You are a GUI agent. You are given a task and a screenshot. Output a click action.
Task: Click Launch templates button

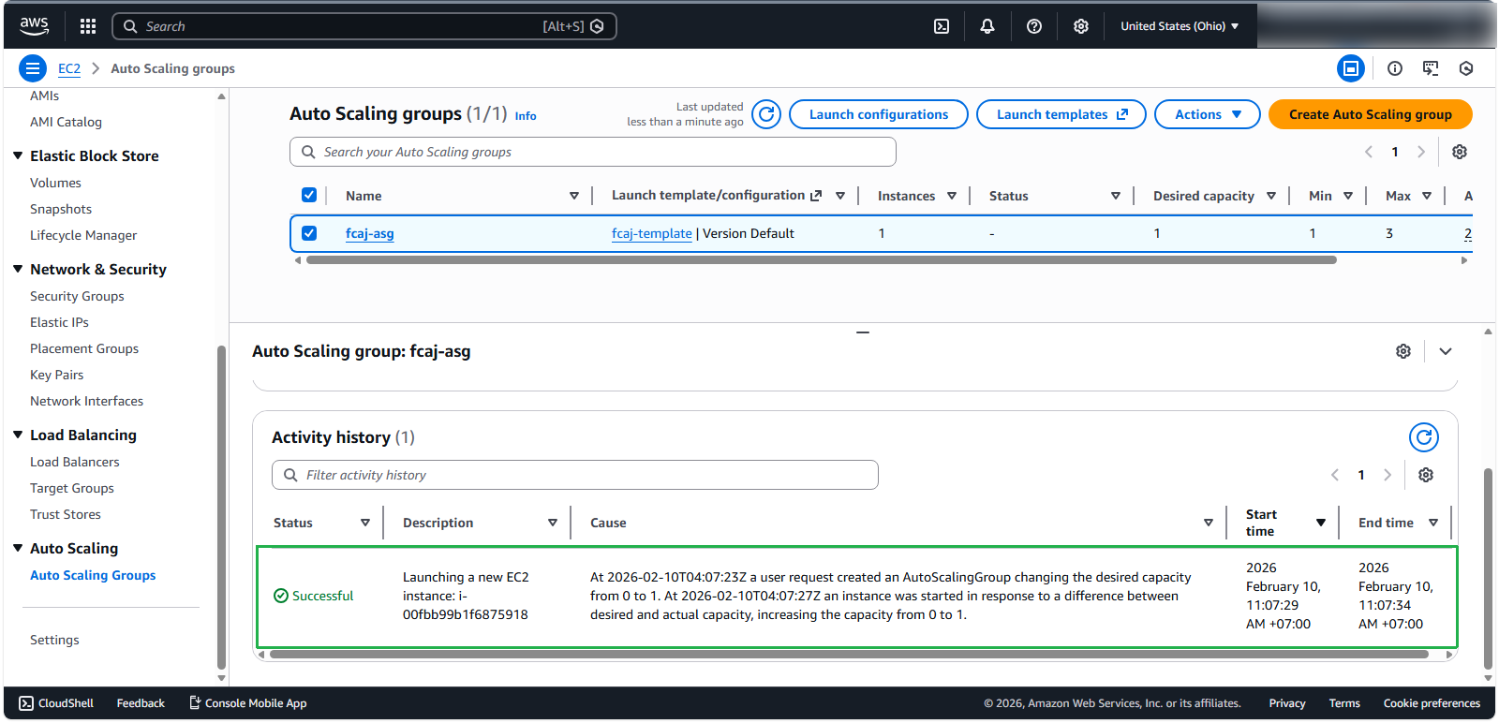coord(1061,114)
